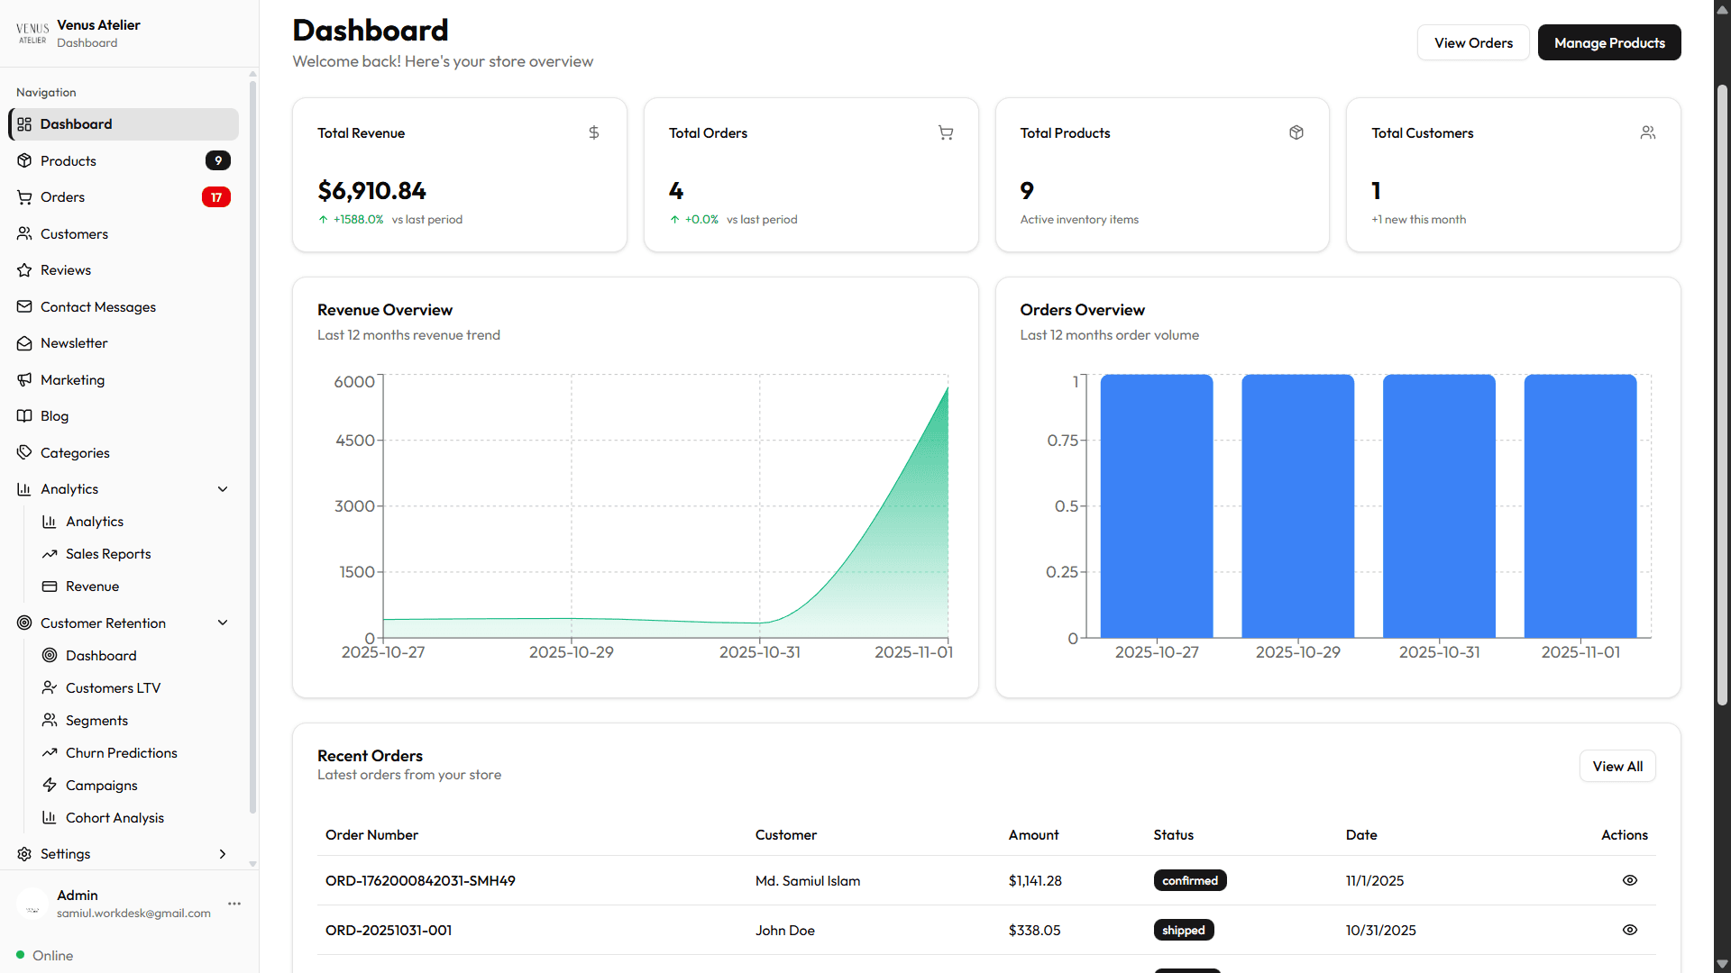Click the Reviews star icon in sidebar
The height and width of the screenshot is (973, 1731).
pyautogui.click(x=24, y=270)
